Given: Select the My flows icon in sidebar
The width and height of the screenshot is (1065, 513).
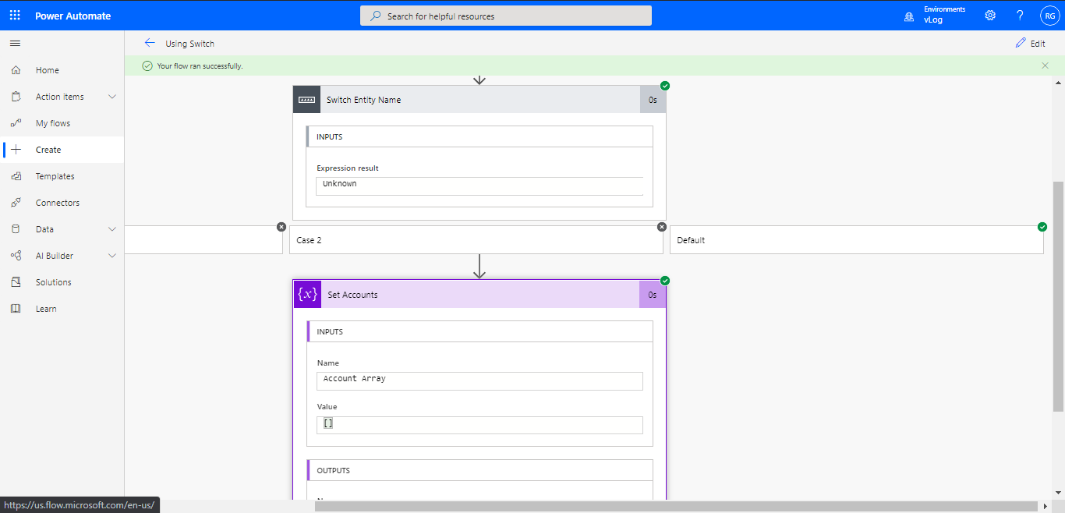Looking at the screenshot, I should [16, 122].
